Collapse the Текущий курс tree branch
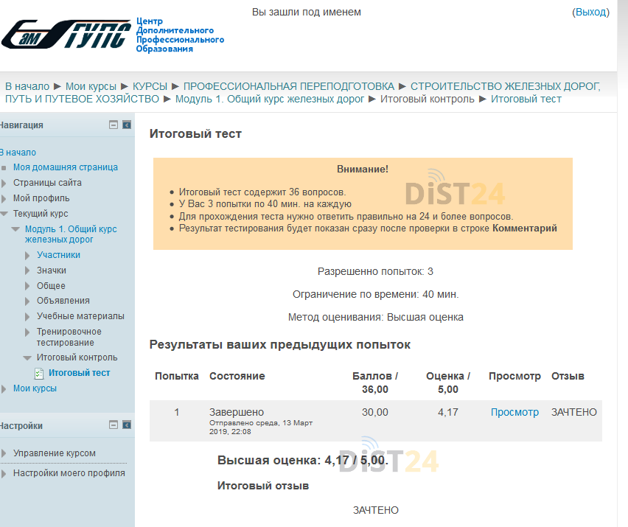628x527 pixels. point(5,213)
